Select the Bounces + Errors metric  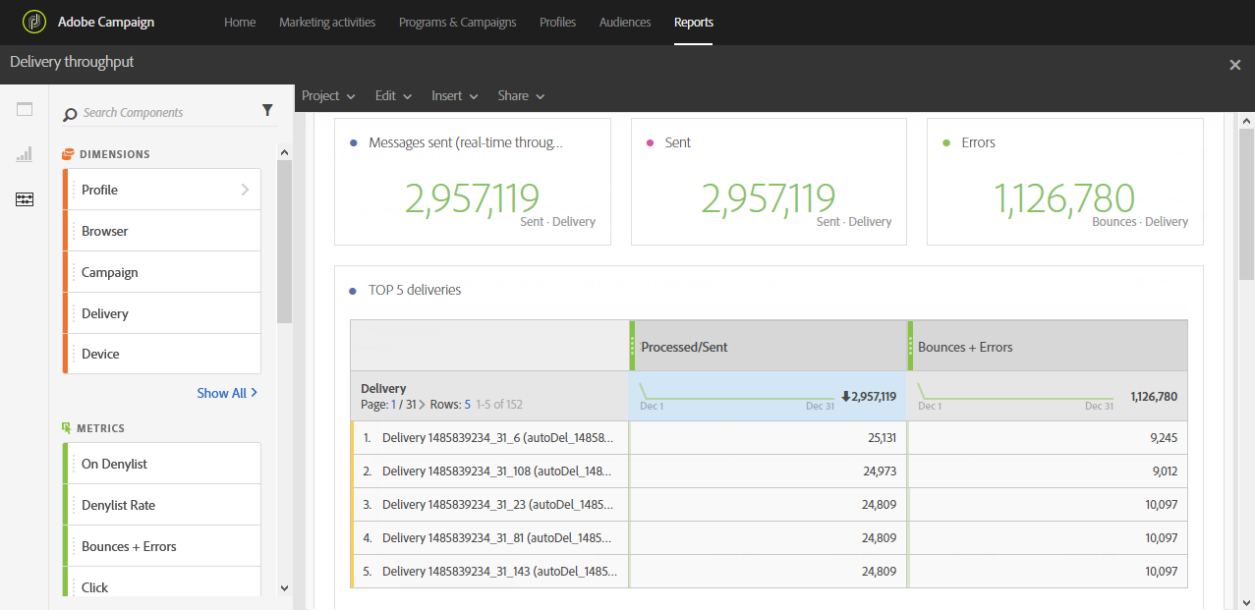click(x=129, y=546)
